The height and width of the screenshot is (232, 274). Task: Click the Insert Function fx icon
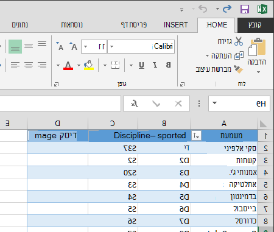135,104
